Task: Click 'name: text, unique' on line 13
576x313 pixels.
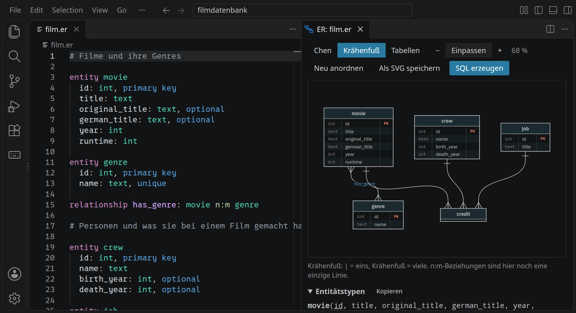Action: (x=123, y=183)
